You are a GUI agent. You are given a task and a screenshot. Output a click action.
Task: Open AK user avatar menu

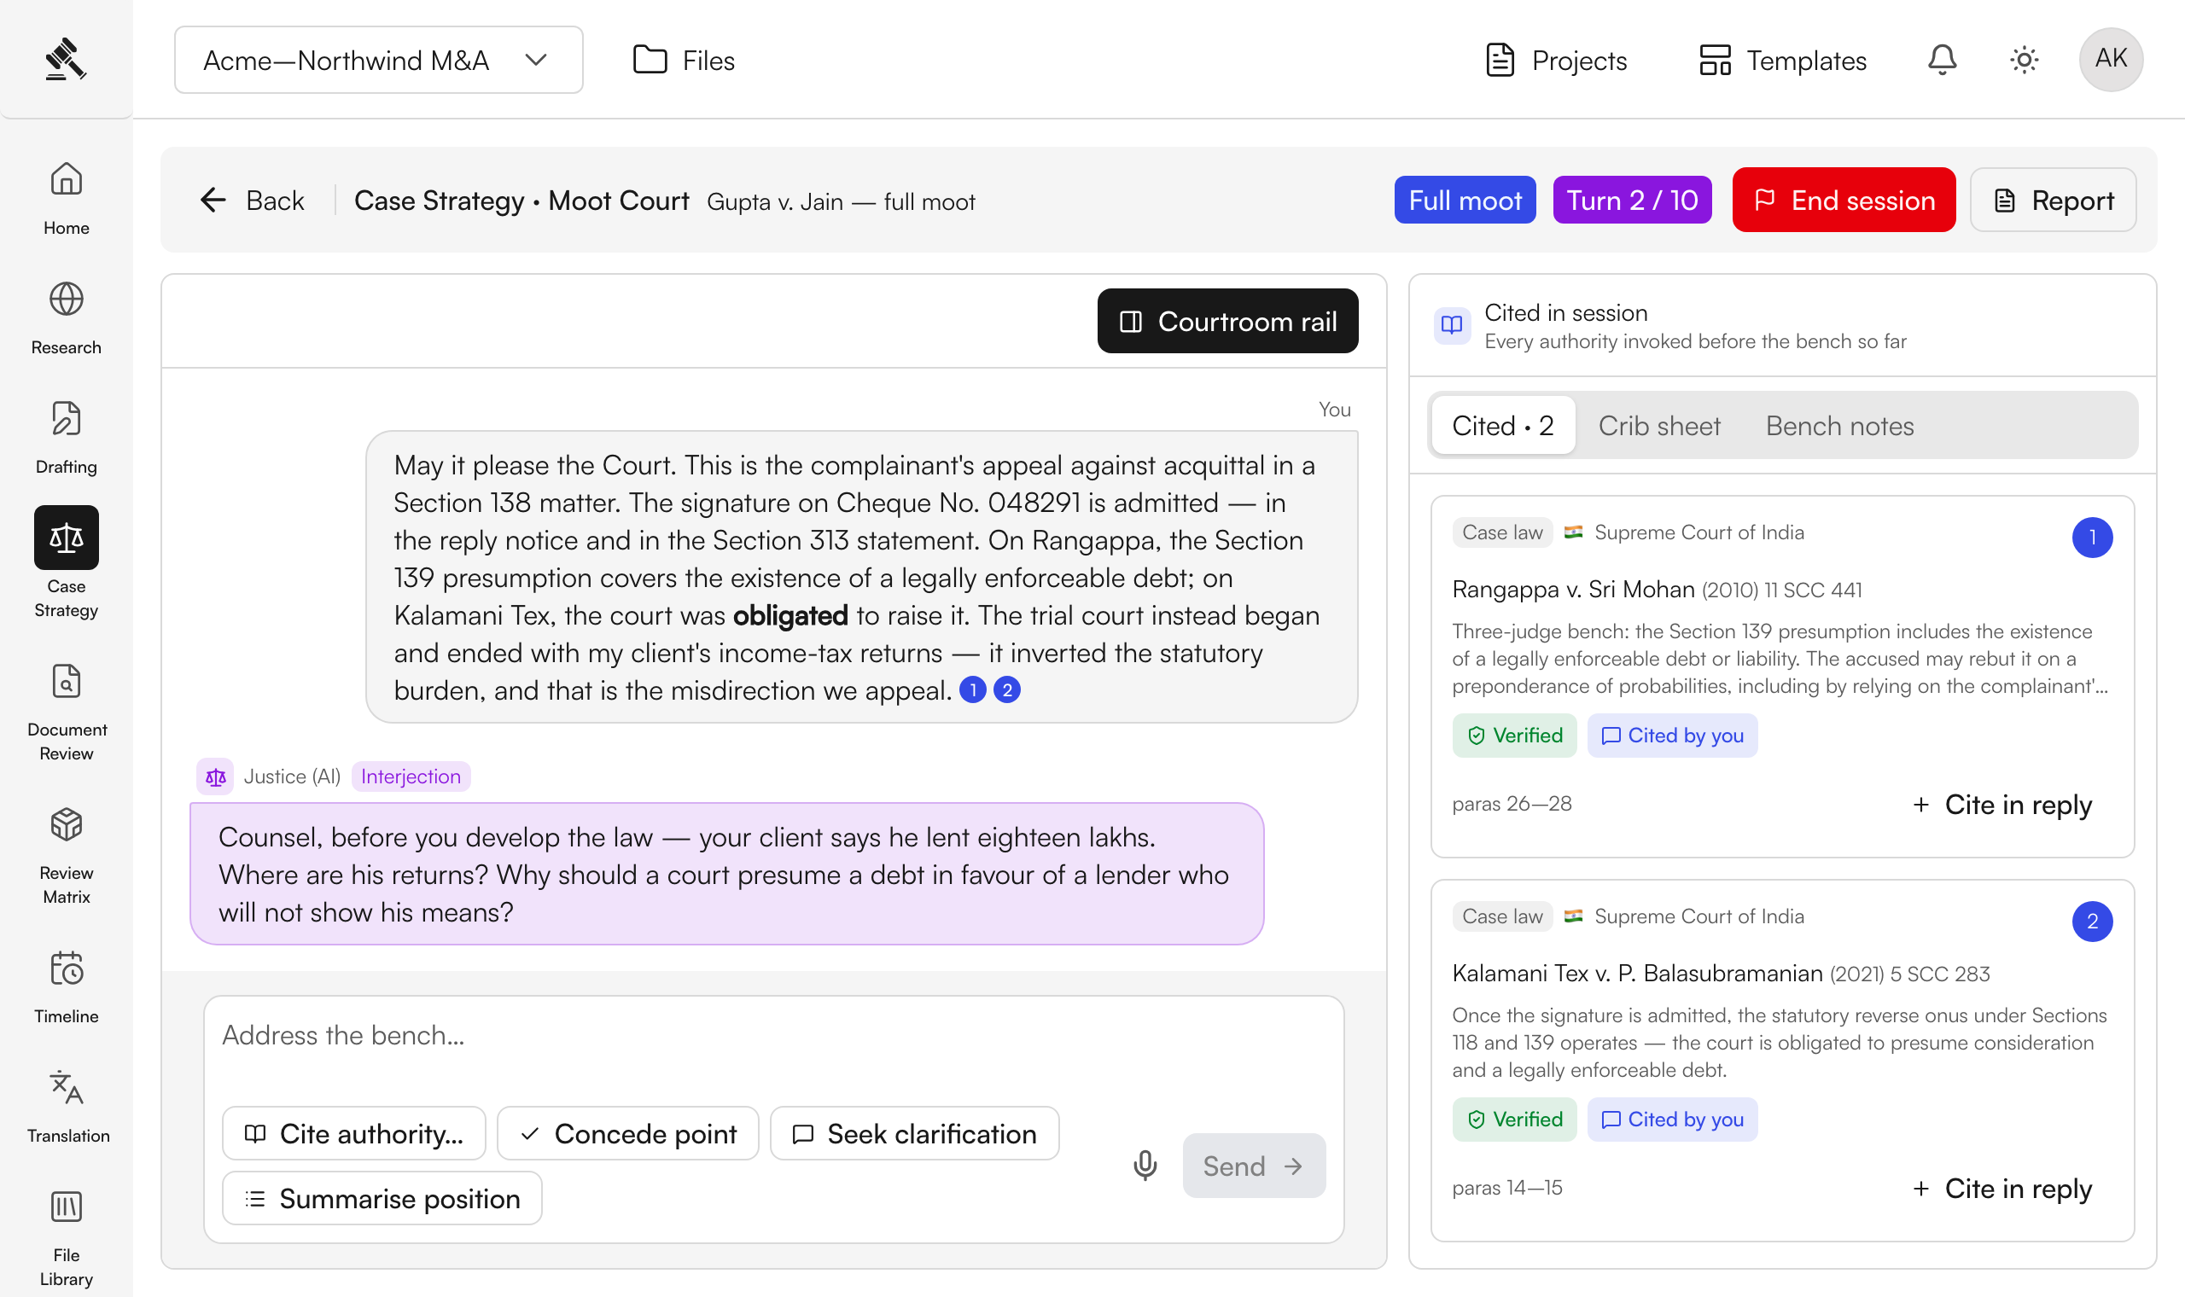(2111, 60)
